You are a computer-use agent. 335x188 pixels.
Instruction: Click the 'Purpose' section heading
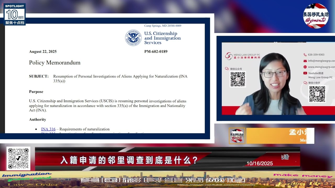pos(36,92)
